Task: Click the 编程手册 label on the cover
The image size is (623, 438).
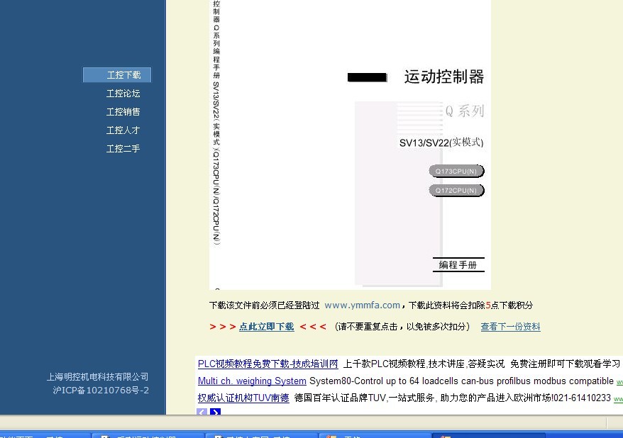Action: click(458, 265)
